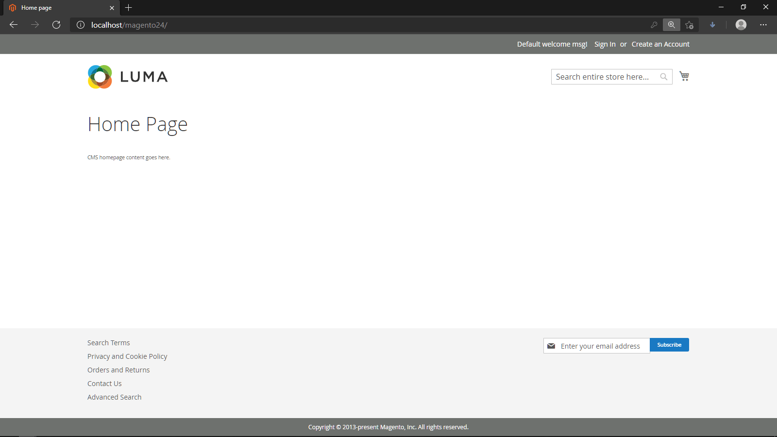Open the Create an Account page
Image resolution: width=777 pixels, height=437 pixels.
pos(660,44)
